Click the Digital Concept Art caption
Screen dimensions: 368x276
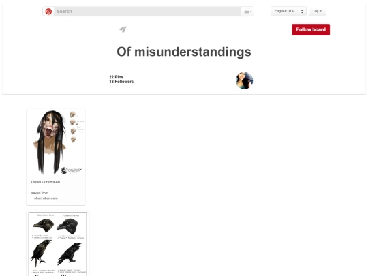pos(46,182)
